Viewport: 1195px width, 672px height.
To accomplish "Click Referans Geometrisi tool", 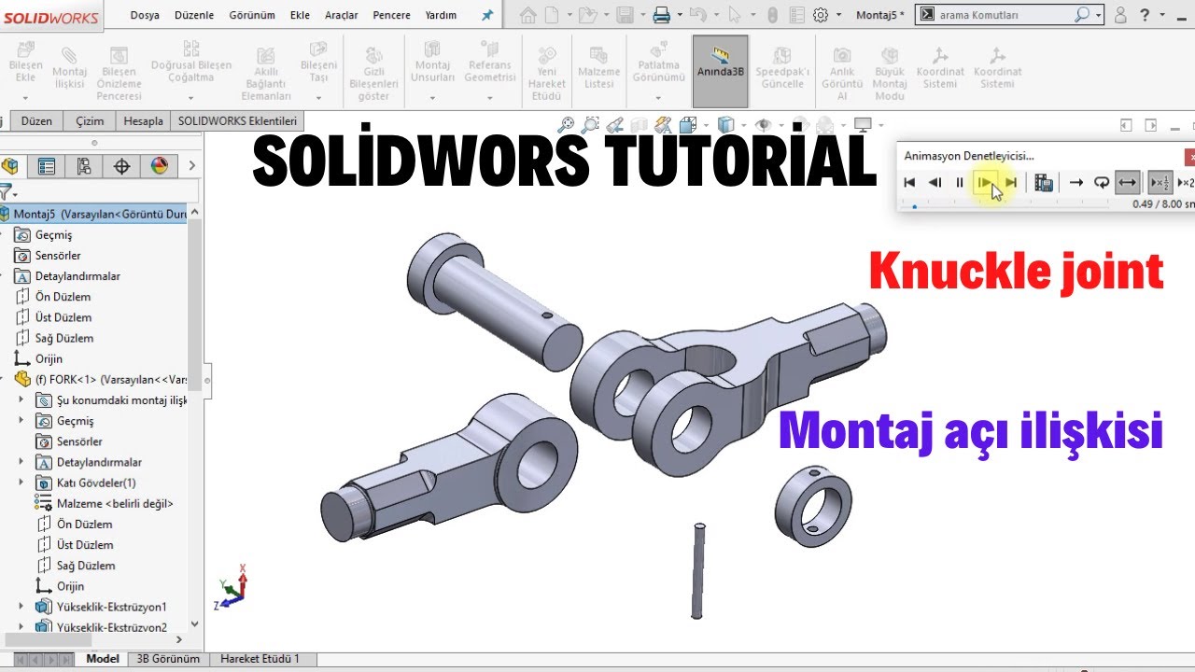I will click(x=490, y=61).
